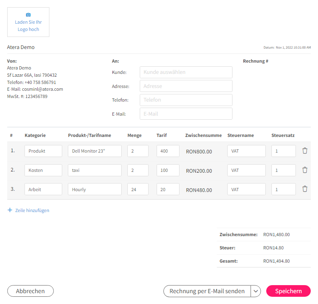Click Rechnung per E-Mail senden button
Image resolution: width=318 pixels, height=304 pixels.
(207, 291)
